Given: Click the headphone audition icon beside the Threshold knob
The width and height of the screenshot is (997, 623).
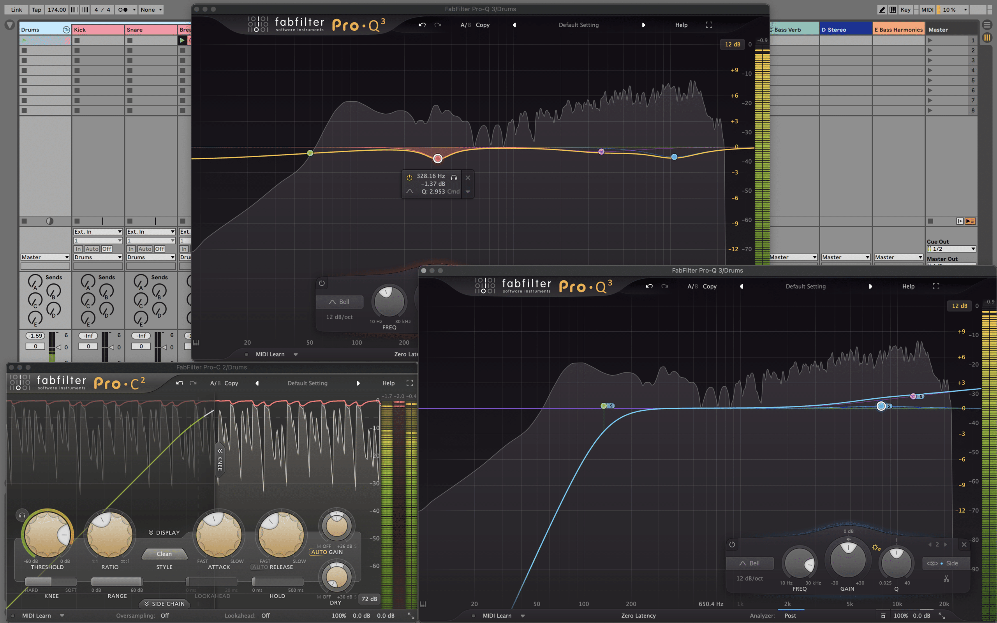Looking at the screenshot, I should tap(22, 515).
